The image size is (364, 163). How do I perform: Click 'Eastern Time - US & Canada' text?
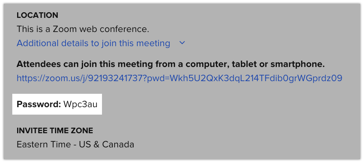(x=75, y=144)
